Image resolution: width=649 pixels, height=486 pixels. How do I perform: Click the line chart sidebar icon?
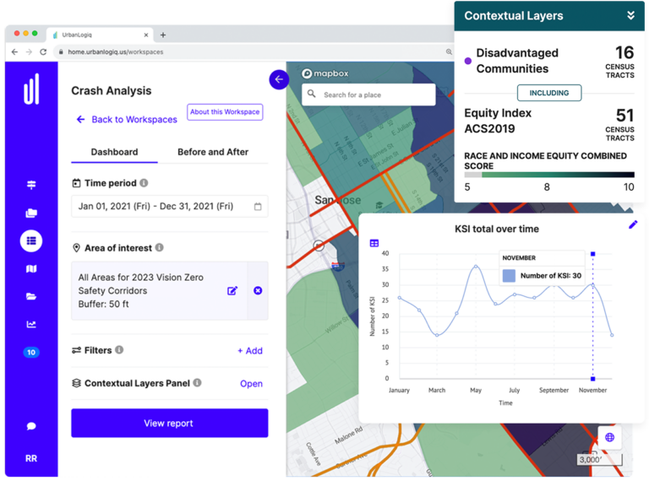pyautogui.click(x=31, y=324)
